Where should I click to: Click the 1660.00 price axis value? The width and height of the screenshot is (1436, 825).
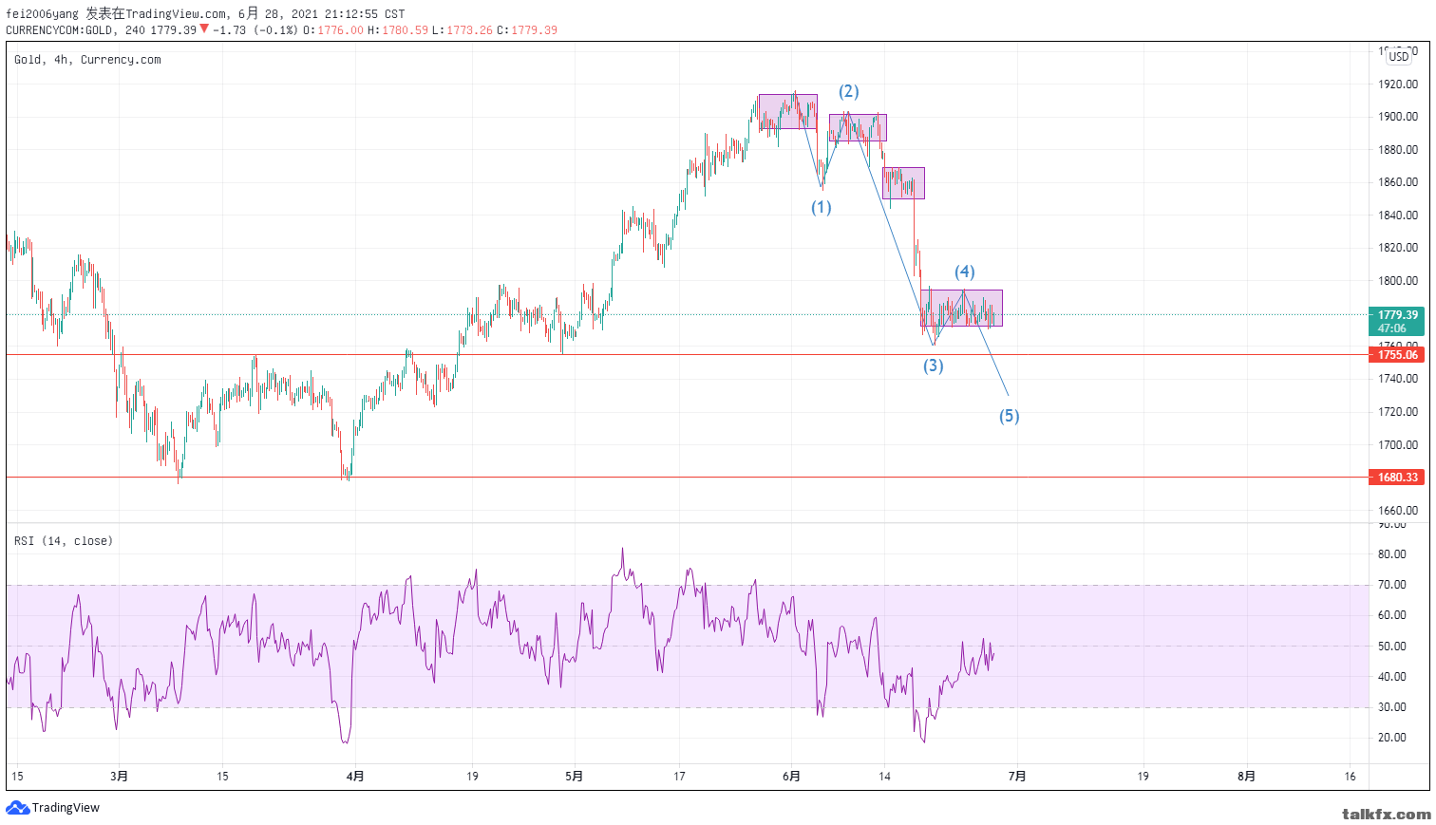(x=1398, y=511)
